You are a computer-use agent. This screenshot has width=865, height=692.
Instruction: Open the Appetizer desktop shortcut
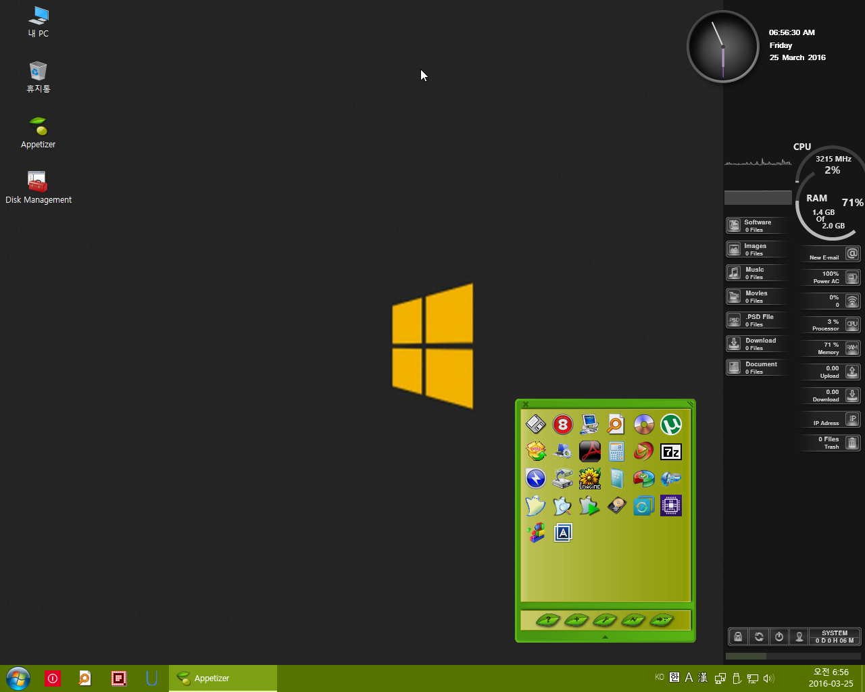39,132
